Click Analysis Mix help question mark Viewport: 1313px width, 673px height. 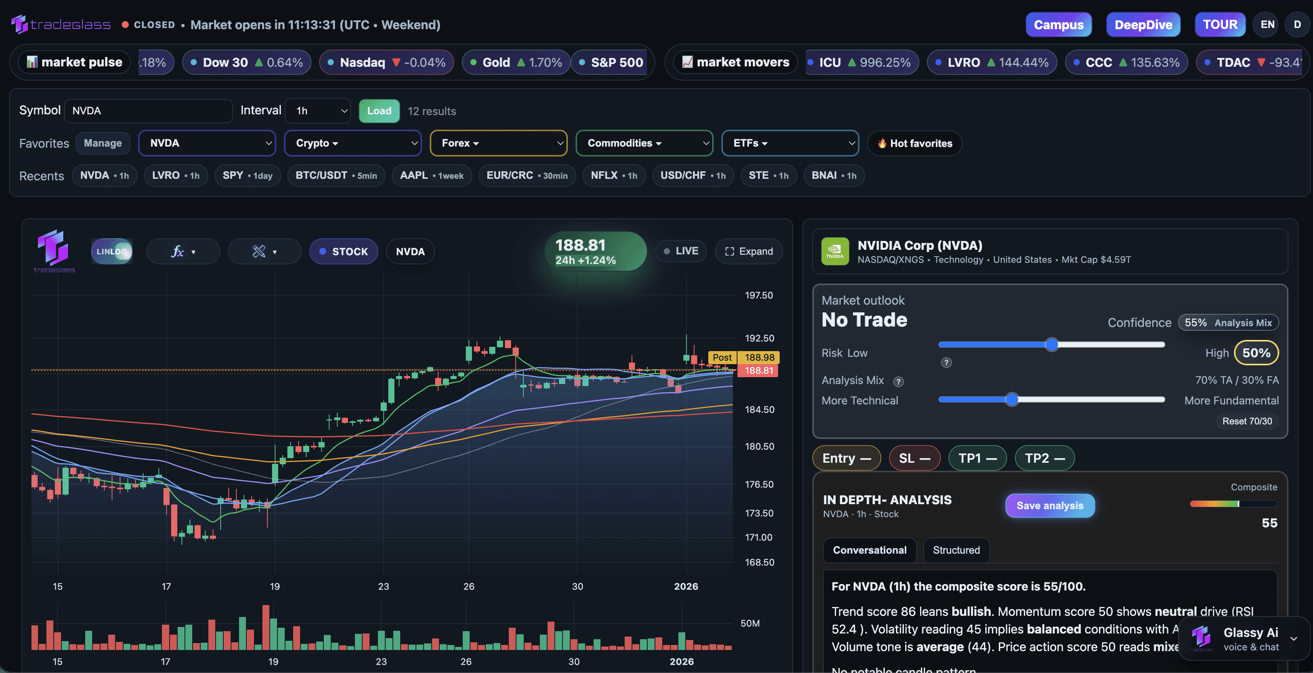click(899, 381)
